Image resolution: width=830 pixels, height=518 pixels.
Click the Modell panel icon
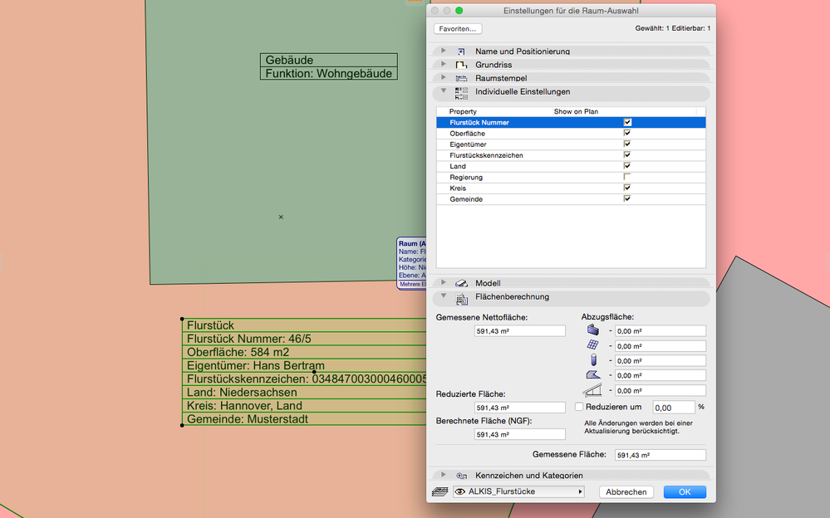pos(461,283)
